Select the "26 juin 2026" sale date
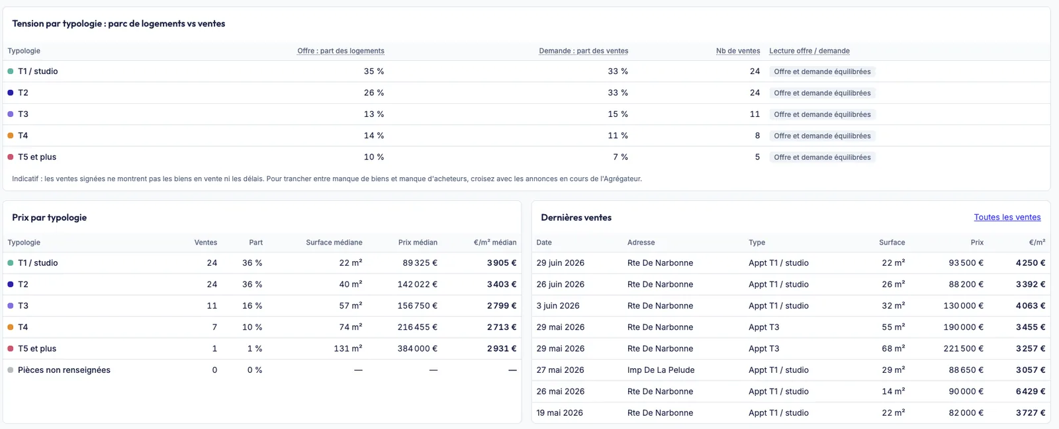Viewport: 1059px width, 429px height. pos(561,284)
